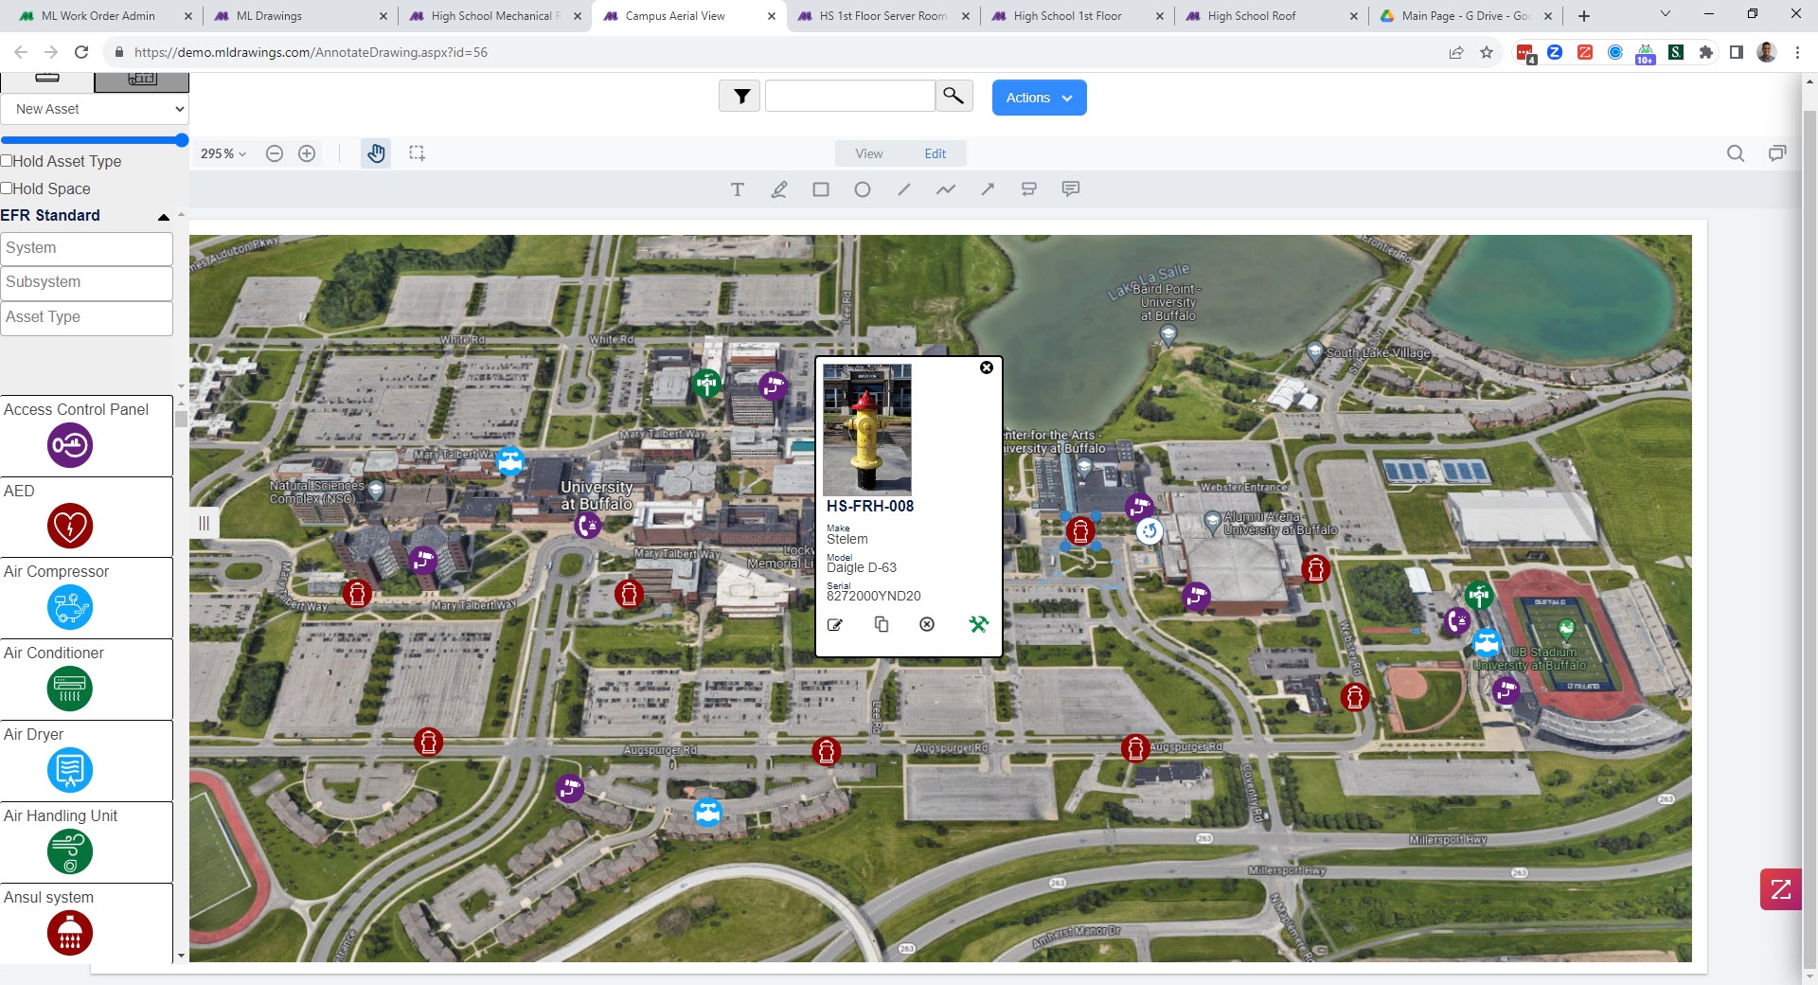Switch to Edit mode
Image resolution: width=1818 pixels, height=985 pixels.
936,153
